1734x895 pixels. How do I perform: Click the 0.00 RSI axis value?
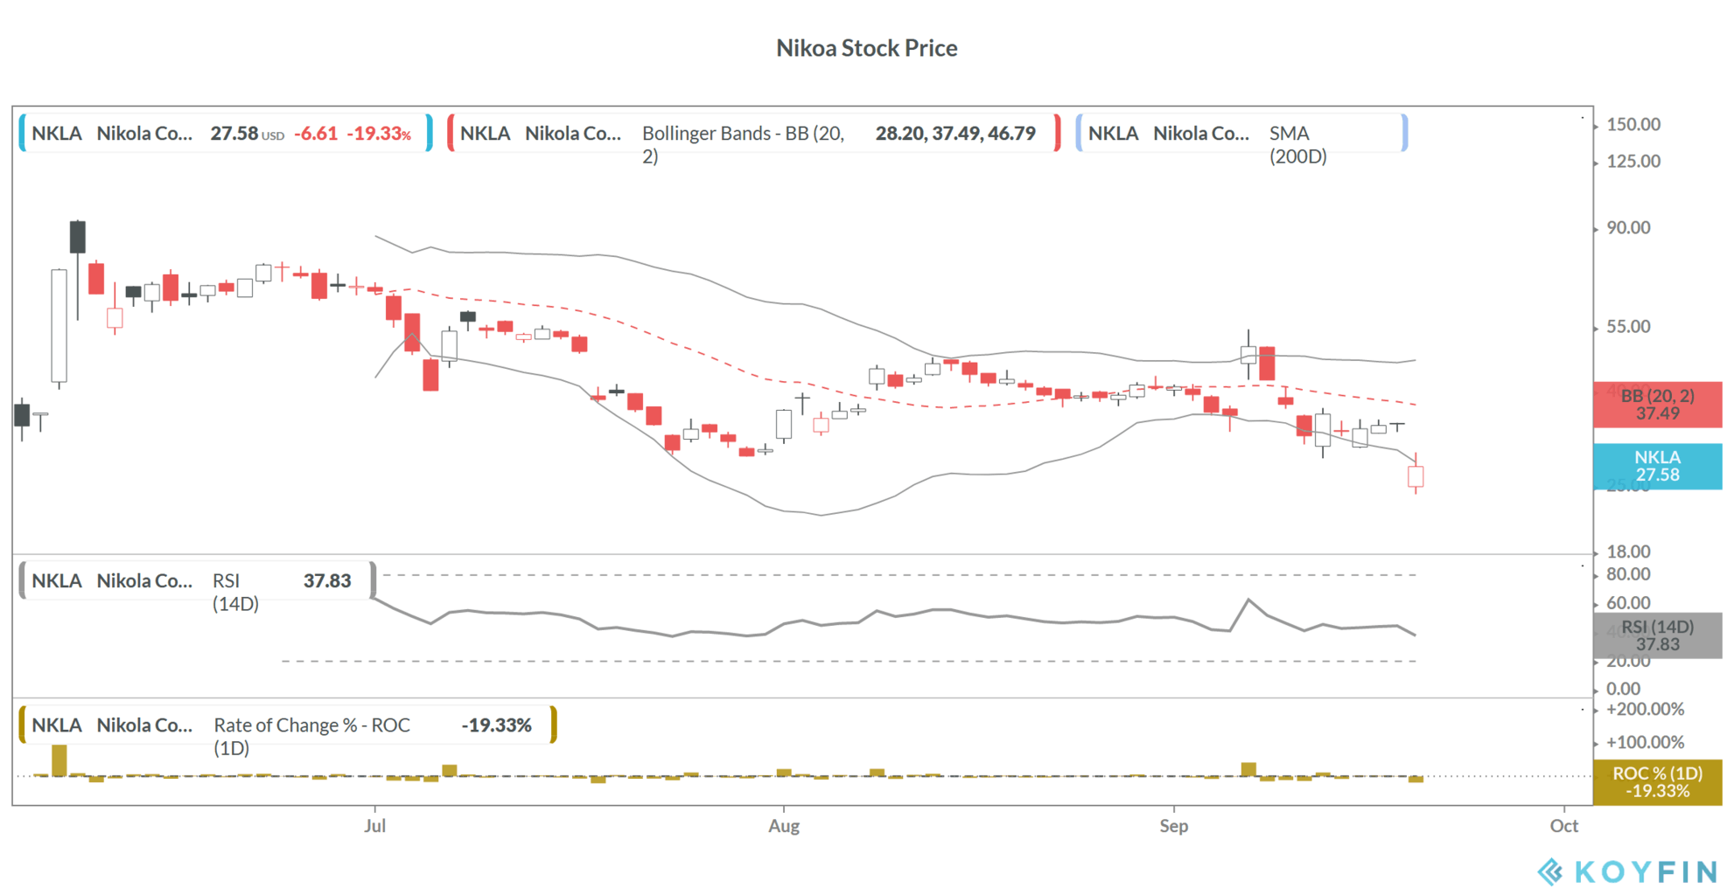(x=1624, y=689)
